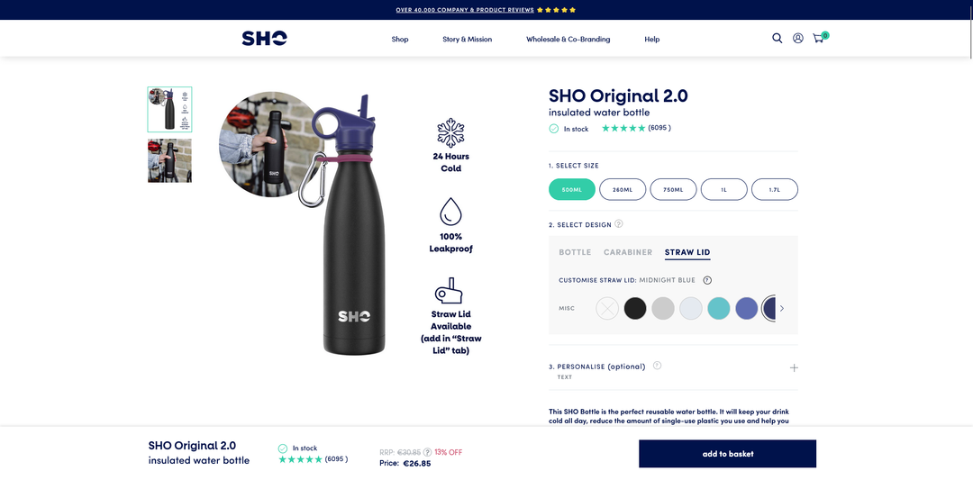Viewport: 973px width, 480px height.
Task: Open the user account icon
Action: coord(798,39)
